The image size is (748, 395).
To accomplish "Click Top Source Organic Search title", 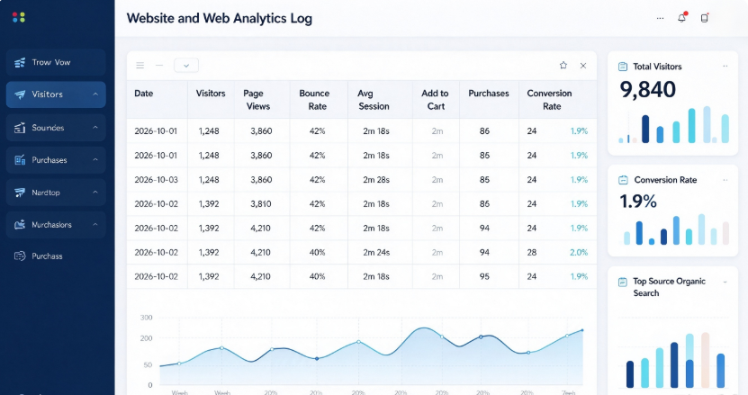I will pyautogui.click(x=669, y=287).
